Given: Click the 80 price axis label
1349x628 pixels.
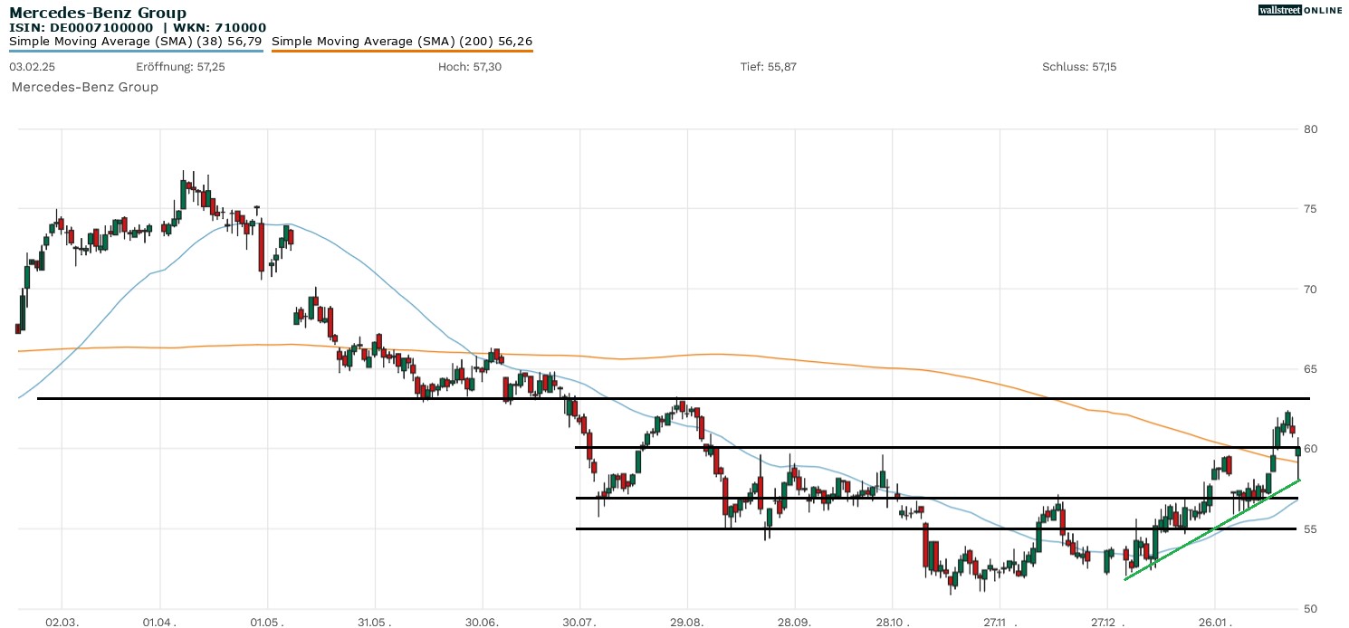Looking at the screenshot, I should click(x=1310, y=129).
